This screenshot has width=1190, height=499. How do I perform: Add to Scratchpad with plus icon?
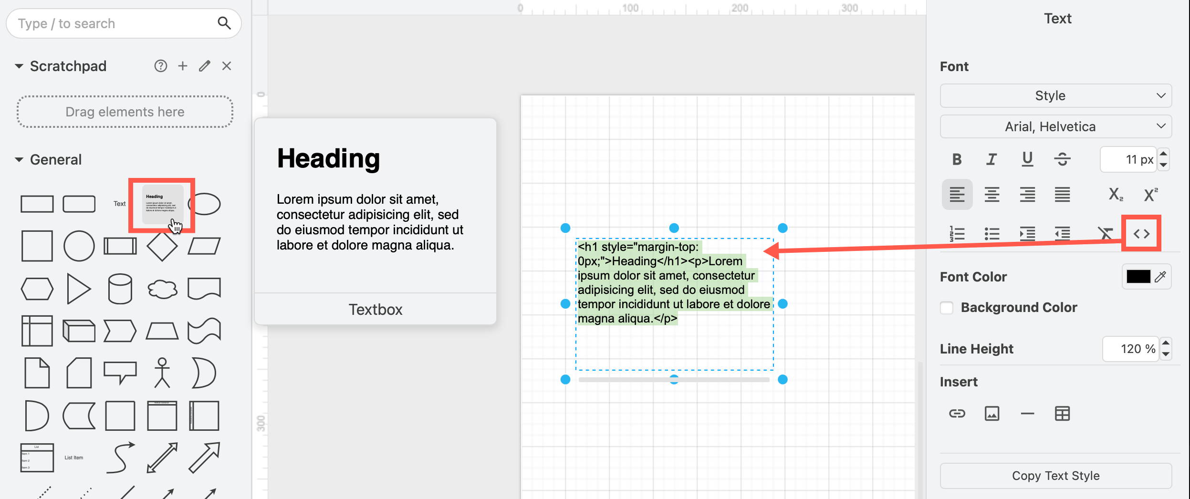pyautogui.click(x=183, y=66)
